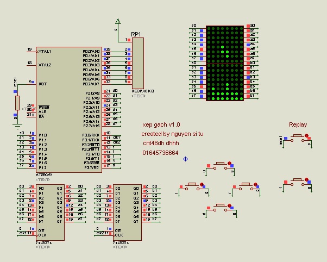Click the 'created by nguyen si tu' text

click(172, 134)
